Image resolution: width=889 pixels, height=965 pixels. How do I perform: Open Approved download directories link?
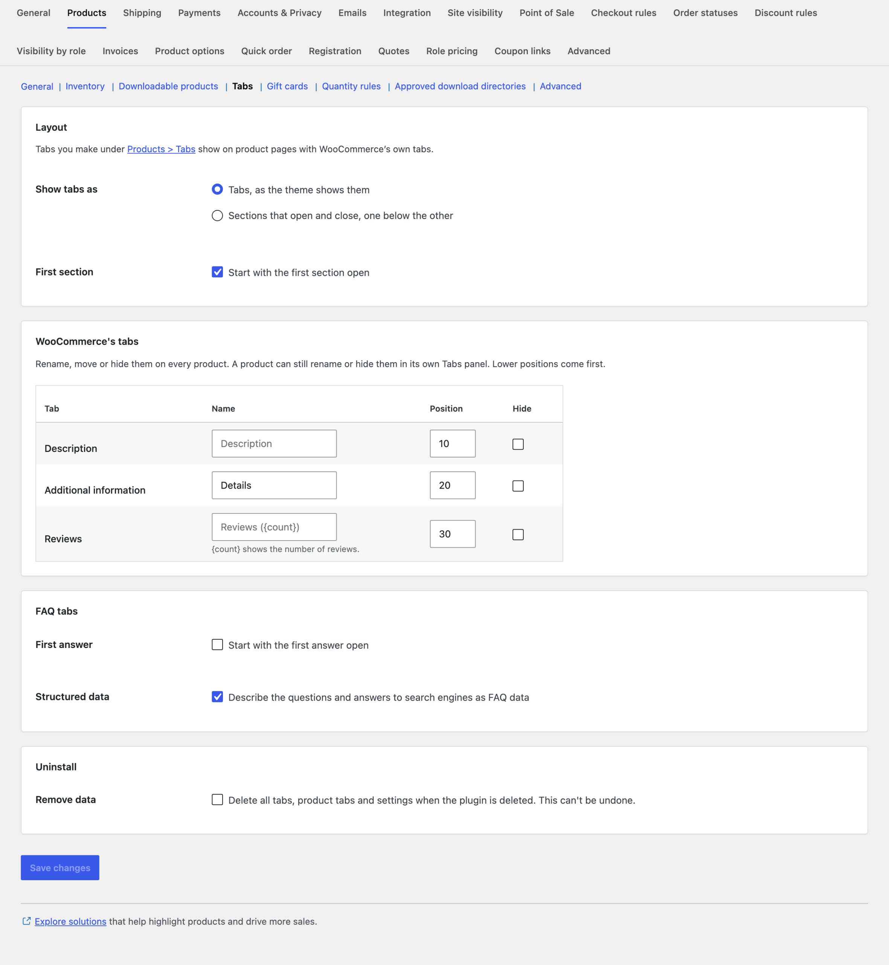coord(461,86)
